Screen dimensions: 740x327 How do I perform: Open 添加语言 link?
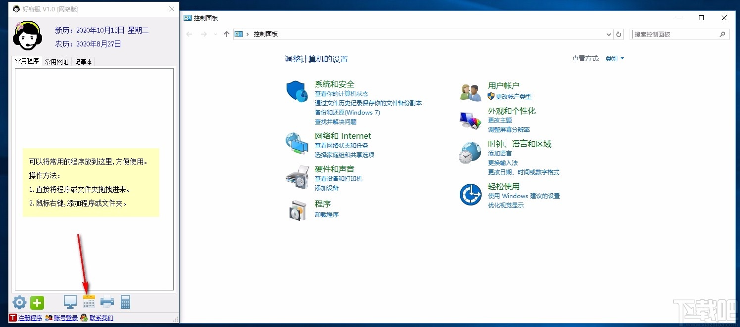[x=500, y=153]
